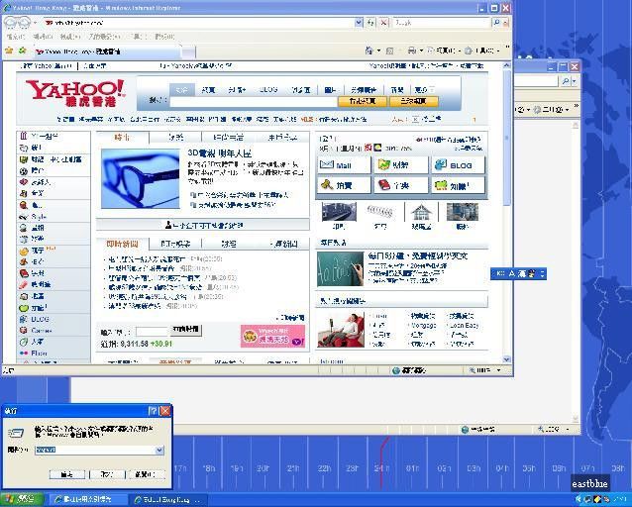Open the Loan Easy link

(x=464, y=325)
